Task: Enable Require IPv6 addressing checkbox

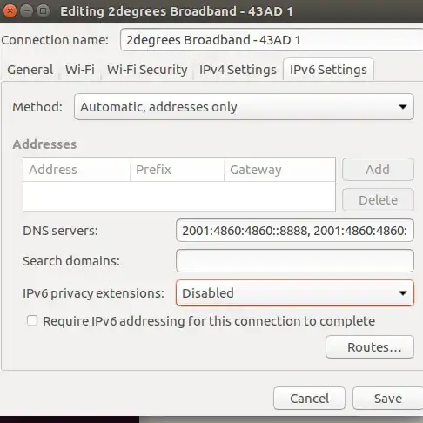Action: pyautogui.click(x=32, y=321)
